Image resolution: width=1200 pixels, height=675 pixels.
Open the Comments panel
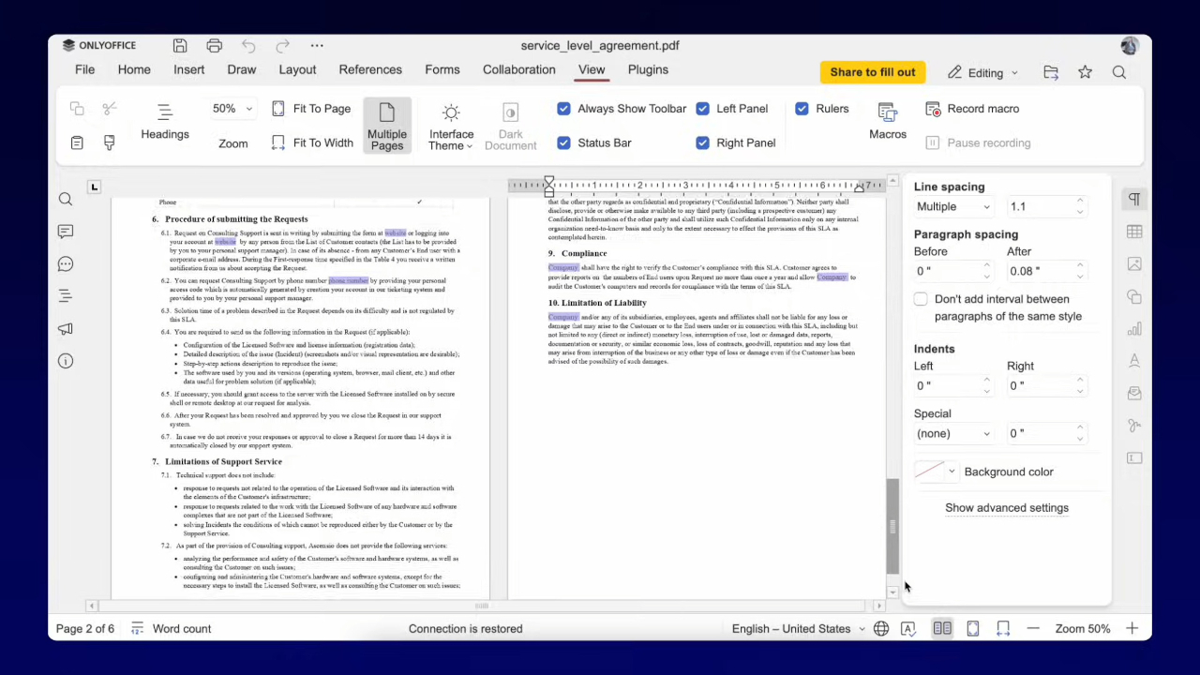[x=65, y=231]
